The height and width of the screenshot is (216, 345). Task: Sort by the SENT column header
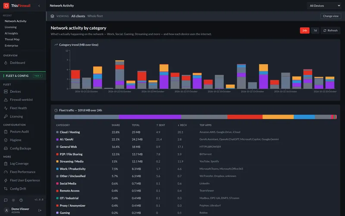click(x=160, y=125)
